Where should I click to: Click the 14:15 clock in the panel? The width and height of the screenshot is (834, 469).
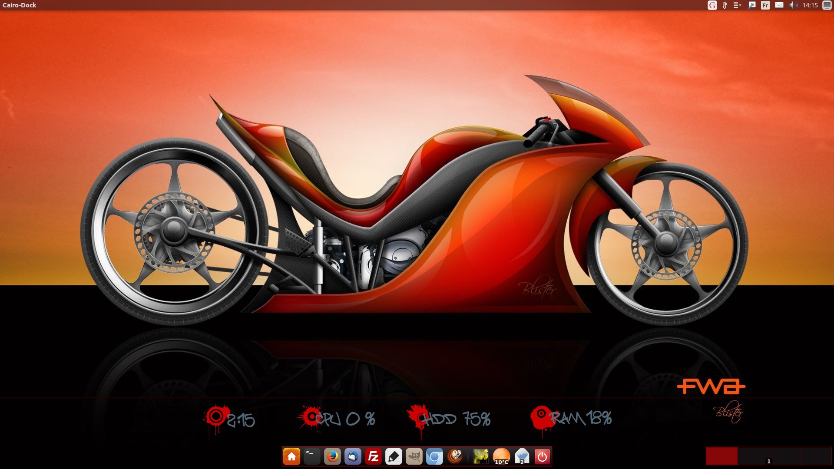pyautogui.click(x=810, y=5)
